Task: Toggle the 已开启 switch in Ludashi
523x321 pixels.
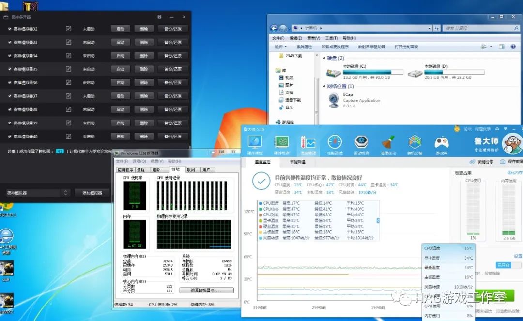Action: coord(508,265)
